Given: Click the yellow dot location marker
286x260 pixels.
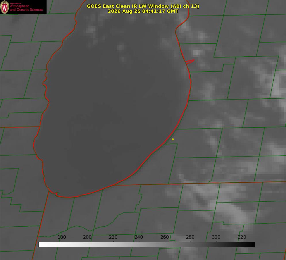Looking at the screenshot, I should [173, 139].
